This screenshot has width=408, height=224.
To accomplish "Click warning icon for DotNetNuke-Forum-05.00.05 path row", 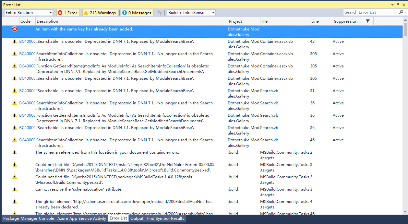I will (15, 165).
